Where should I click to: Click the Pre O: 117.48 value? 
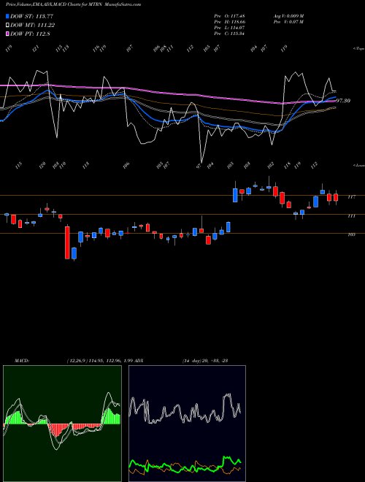tap(229, 16)
